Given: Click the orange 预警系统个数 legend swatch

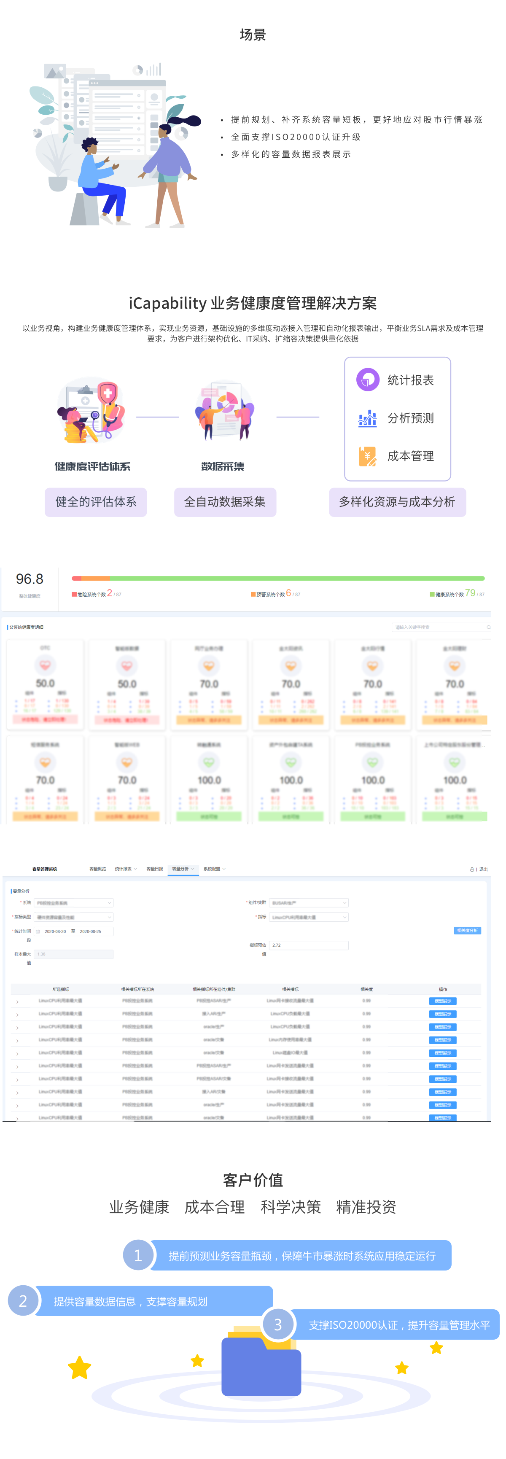Looking at the screenshot, I should 253,594.
